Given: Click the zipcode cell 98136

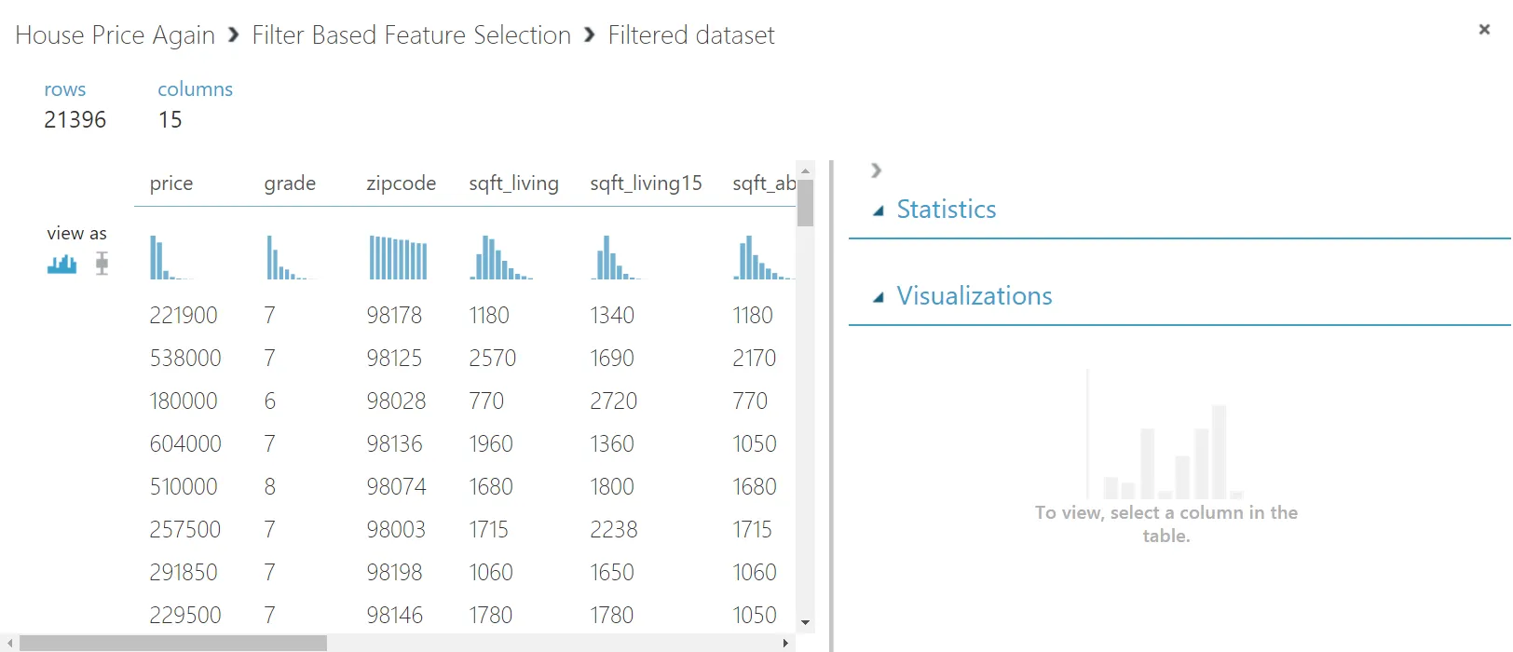Looking at the screenshot, I should [395, 444].
